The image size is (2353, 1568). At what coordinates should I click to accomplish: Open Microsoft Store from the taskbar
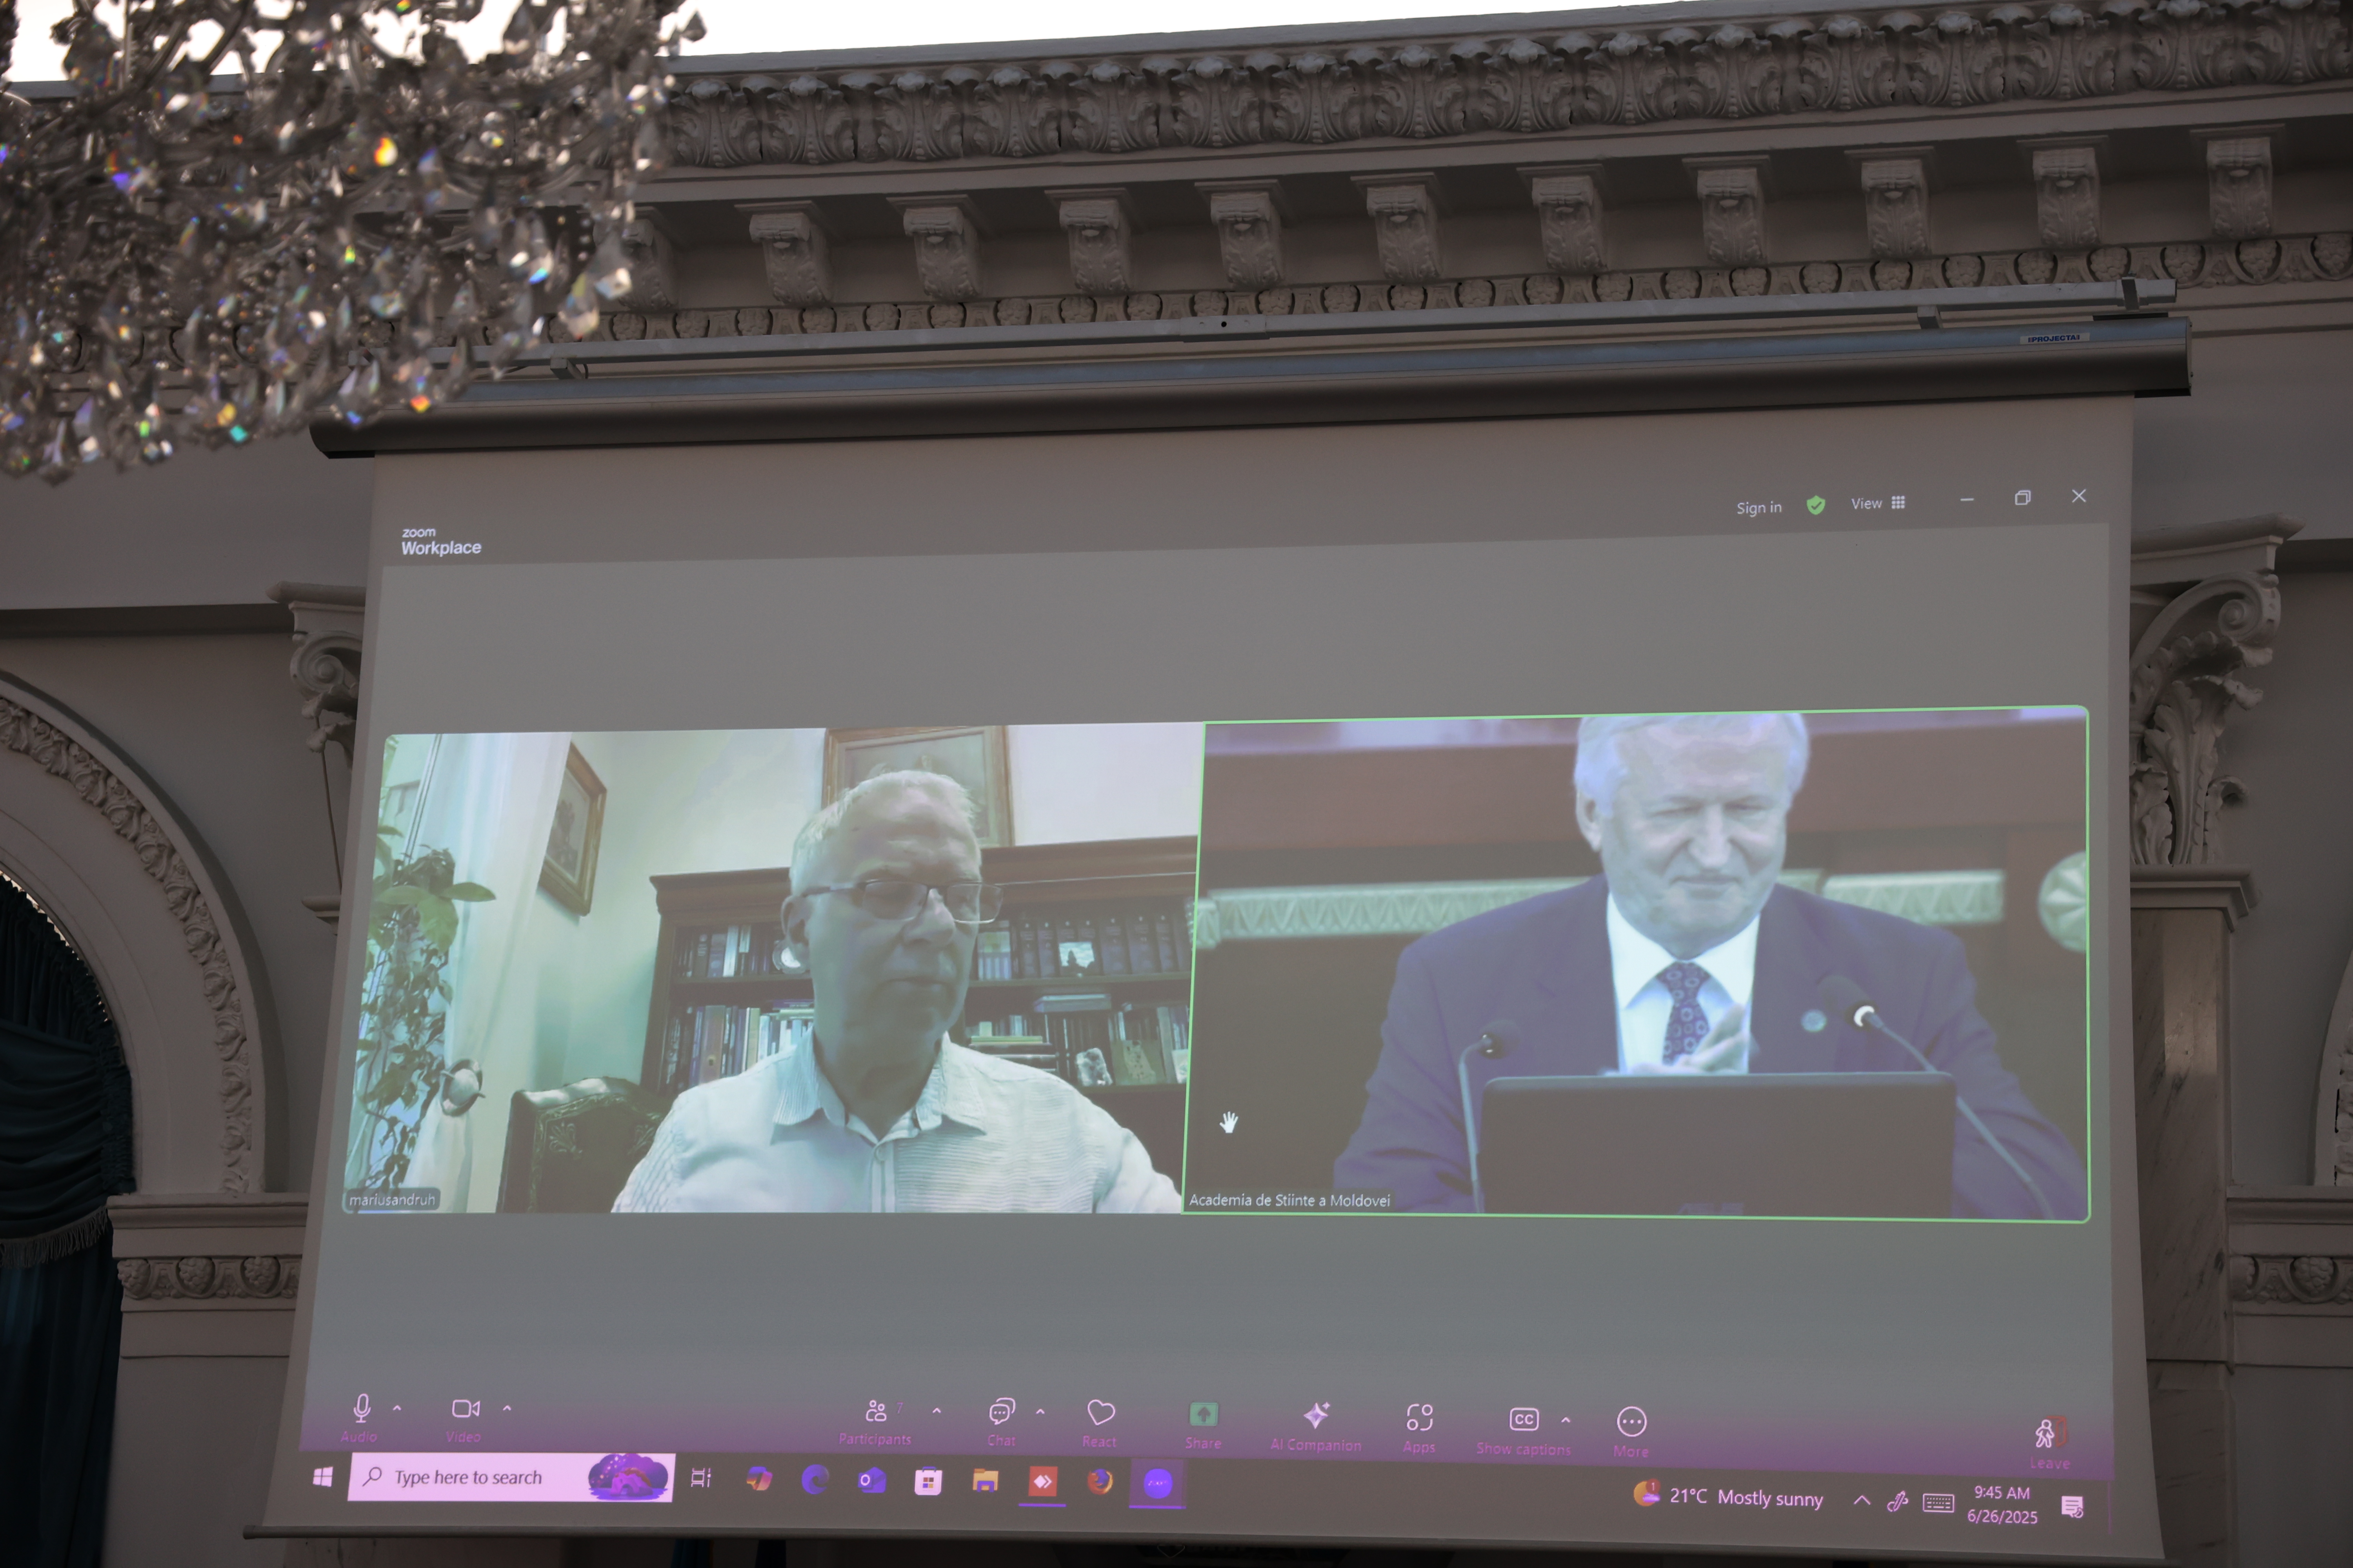coord(928,1481)
